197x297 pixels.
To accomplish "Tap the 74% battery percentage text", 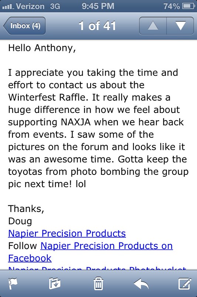I will 171,6.
